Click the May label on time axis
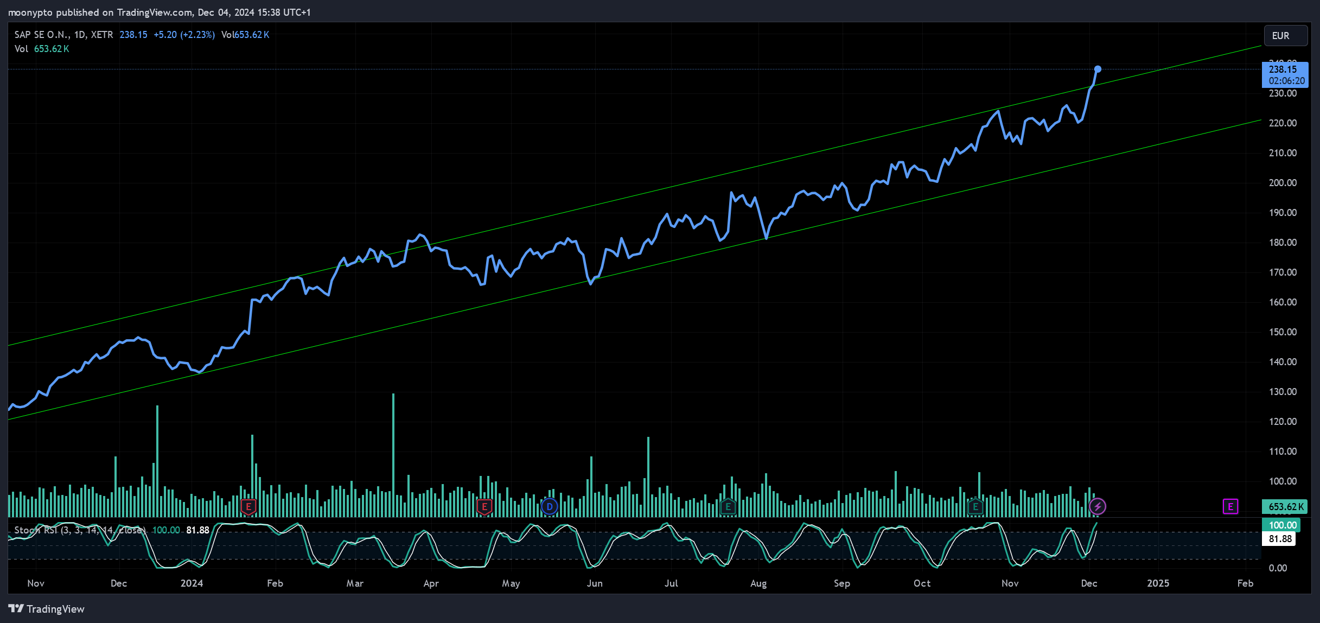The width and height of the screenshot is (1320, 623). [x=511, y=583]
